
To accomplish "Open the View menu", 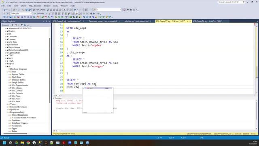I will point(16,6).
